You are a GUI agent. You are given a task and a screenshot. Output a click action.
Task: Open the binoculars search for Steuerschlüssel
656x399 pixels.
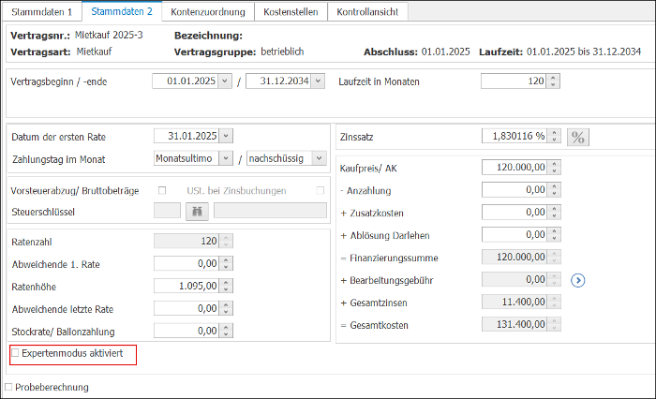197,212
